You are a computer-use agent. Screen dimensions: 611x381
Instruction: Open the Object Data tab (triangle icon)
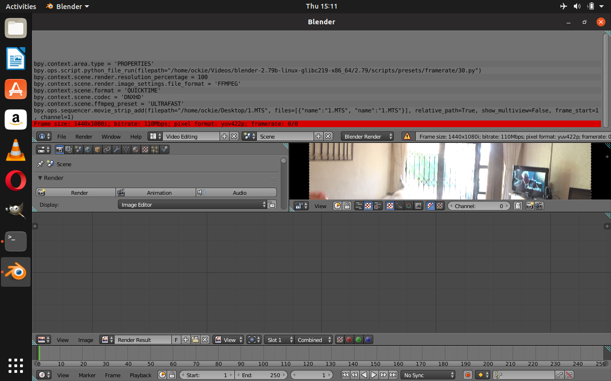pos(126,150)
